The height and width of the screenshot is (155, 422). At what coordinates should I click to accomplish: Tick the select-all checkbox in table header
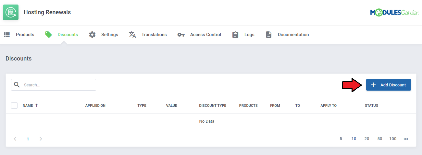(14, 105)
